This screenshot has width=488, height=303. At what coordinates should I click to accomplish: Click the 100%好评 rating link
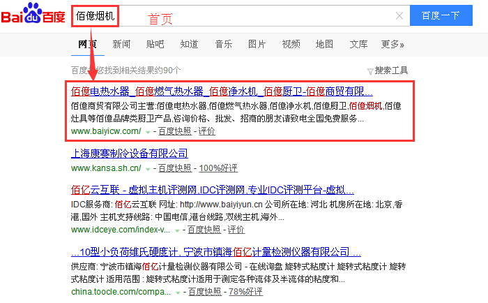tap(218, 168)
